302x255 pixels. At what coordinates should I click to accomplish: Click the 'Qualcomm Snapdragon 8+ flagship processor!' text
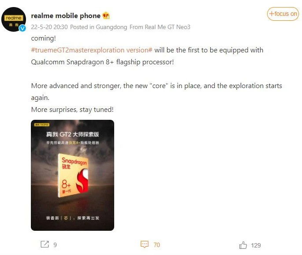[102, 62]
